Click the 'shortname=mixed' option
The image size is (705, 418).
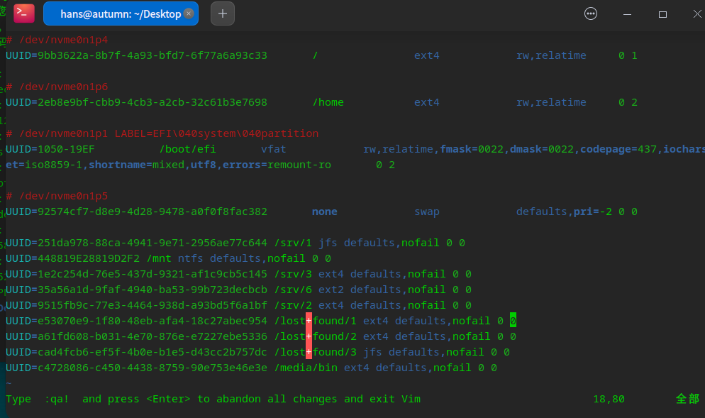[x=137, y=165]
